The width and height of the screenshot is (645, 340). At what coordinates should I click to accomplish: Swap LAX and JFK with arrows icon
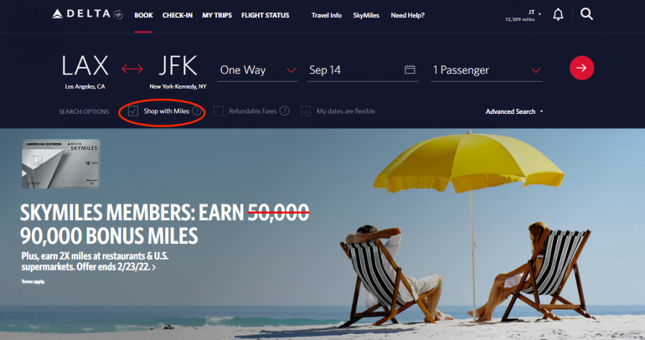(x=132, y=69)
